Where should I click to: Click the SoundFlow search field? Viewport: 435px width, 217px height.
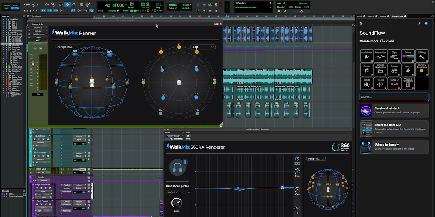click(x=394, y=97)
